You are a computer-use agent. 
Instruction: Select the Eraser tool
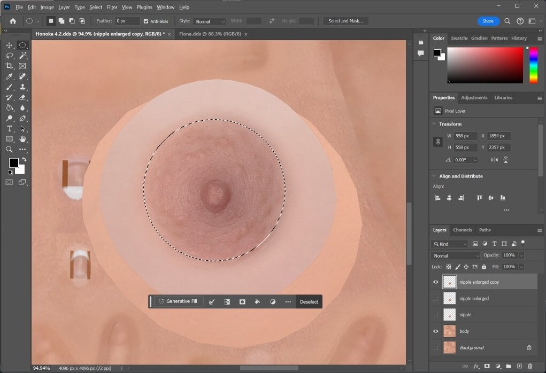[x=22, y=97]
